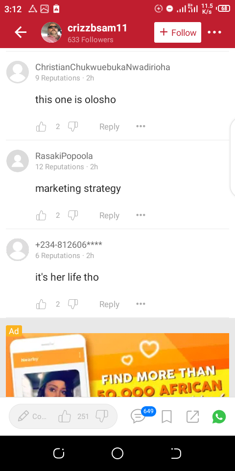Screen dimensions: 235x471
Task: Tap the back arrow in header
Action: (21, 32)
